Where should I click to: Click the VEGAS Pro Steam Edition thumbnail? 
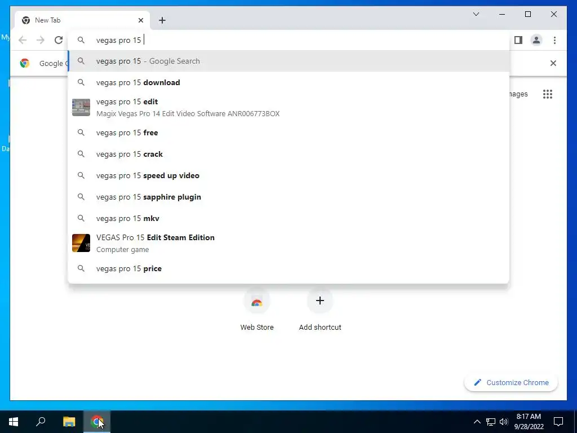(x=81, y=243)
